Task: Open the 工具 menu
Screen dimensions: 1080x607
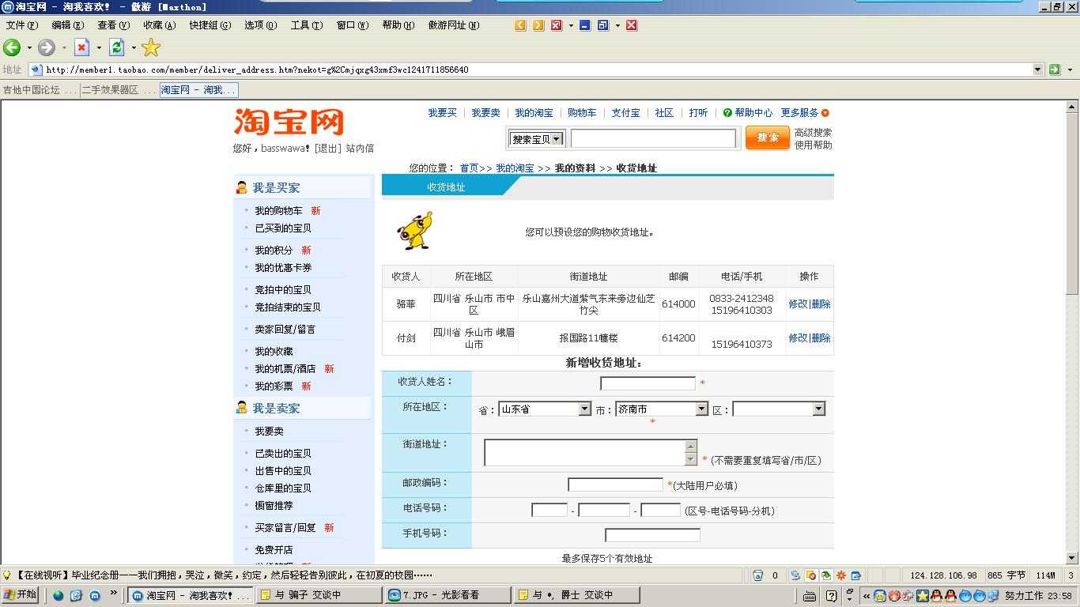Action: point(307,25)
